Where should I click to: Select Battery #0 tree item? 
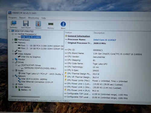[x=26, y=90]
